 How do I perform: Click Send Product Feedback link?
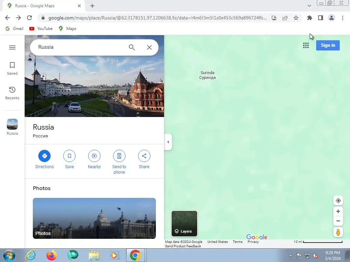tap(183, 246)
